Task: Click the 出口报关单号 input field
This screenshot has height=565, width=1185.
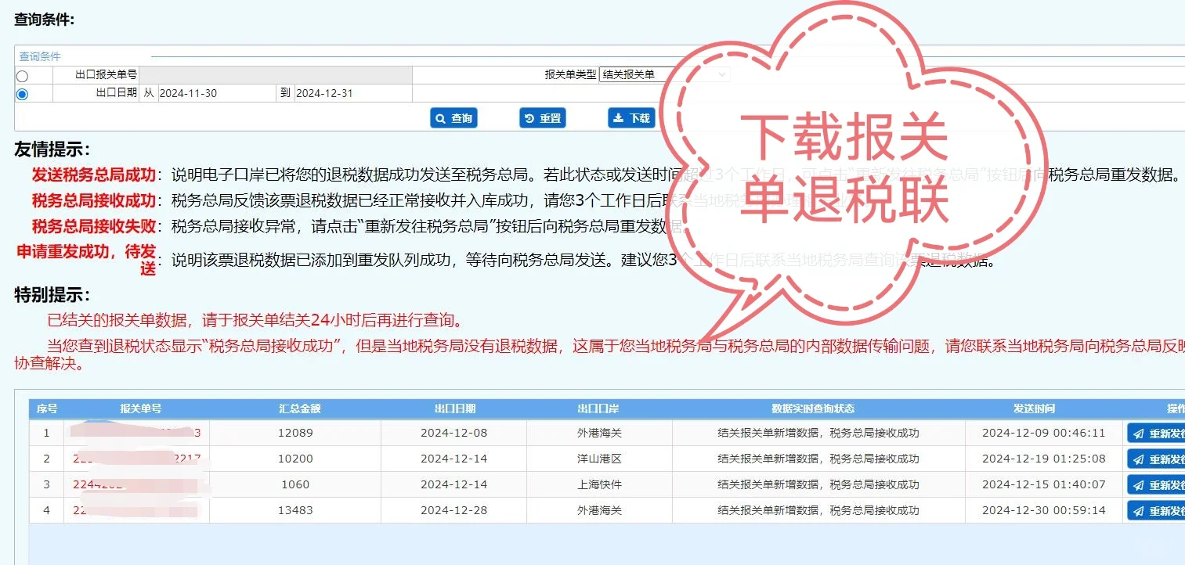Action: [274, 74]
